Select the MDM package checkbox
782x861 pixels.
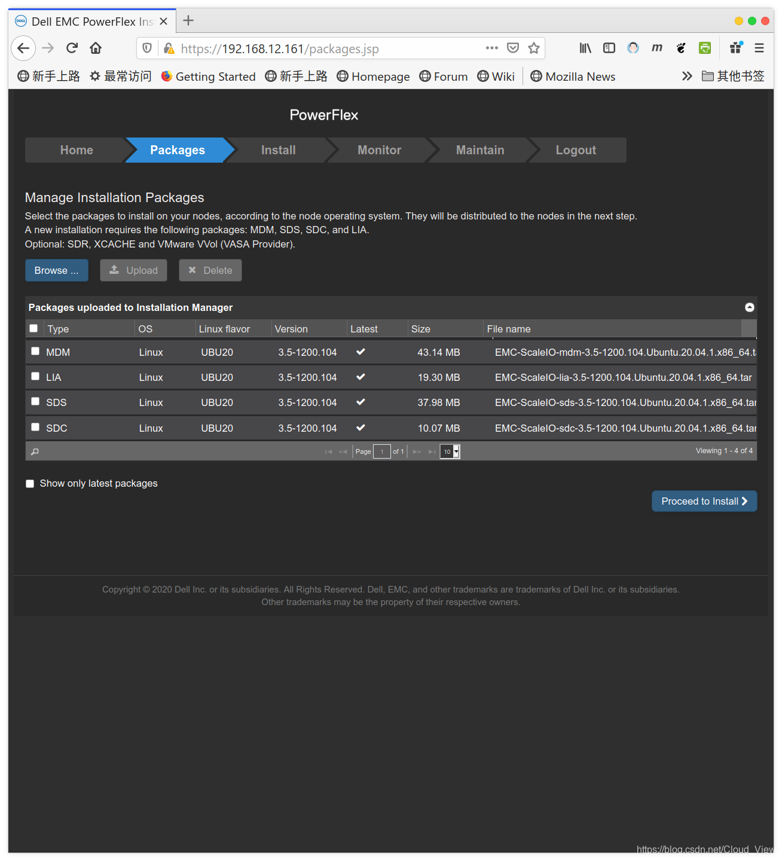[x=35, y=351]
